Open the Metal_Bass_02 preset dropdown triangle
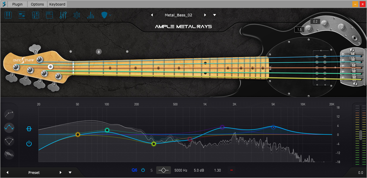The width and height of the screenshot is (367, 178). click(x=215, y=15)
